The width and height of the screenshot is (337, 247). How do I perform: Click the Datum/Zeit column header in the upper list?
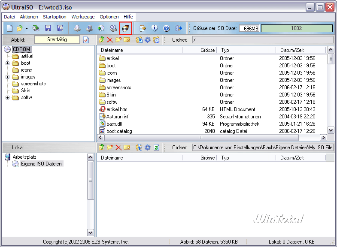tap(293, 50)
